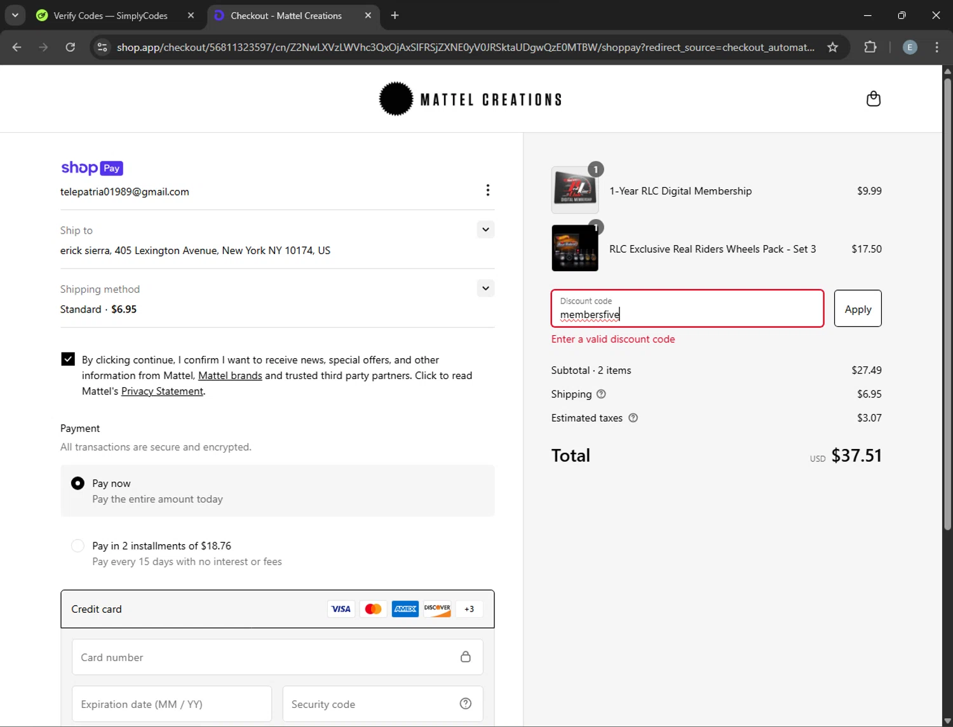Image resolution: width=953 pixels, height=727 pixels.
Task: Choose Pay in 2 installments option
Action: pyautogui.click(x=78, y=546)
